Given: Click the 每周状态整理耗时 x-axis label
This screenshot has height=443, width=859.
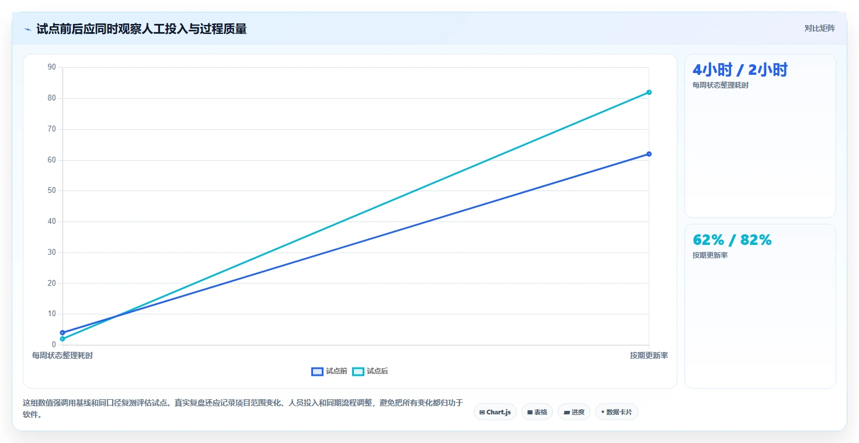Looking at the screenshot, I should (62, 355).
